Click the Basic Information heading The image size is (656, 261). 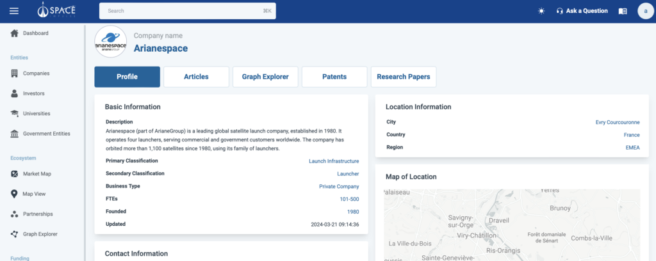click(x=133, y=107)
